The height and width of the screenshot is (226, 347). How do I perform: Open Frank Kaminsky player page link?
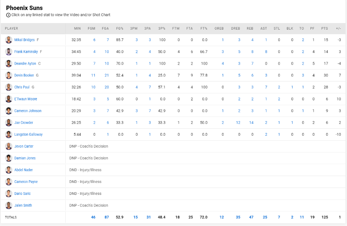point(26,52)
